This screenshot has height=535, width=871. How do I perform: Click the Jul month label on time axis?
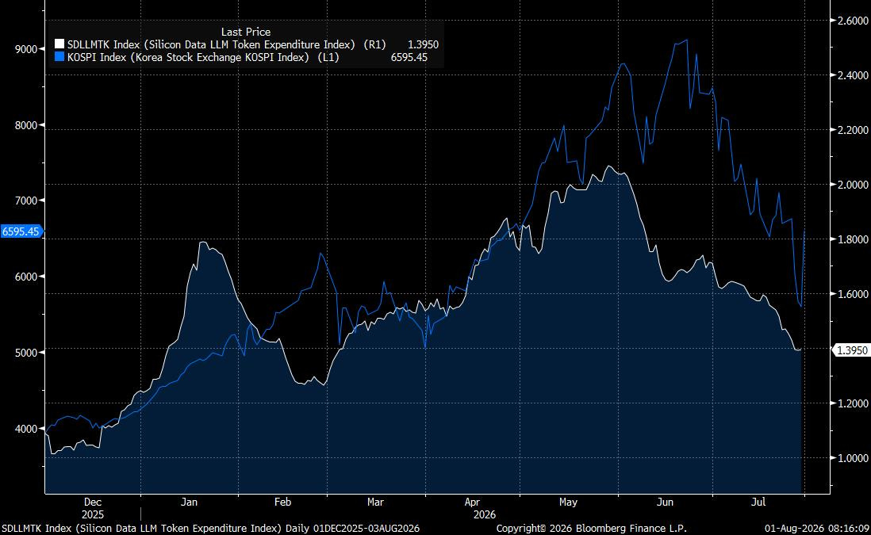tap(758, 503)
